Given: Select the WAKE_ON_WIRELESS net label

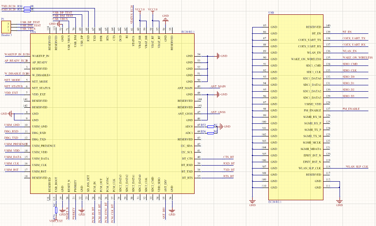Looking at the screenshot, I should point(357,57).
